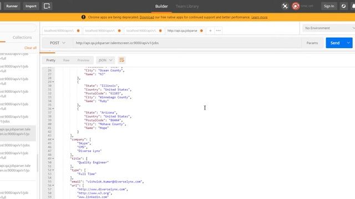Click the "Ocean County" city value
This screenshot has height=199, width=355.
click(110, 70)
